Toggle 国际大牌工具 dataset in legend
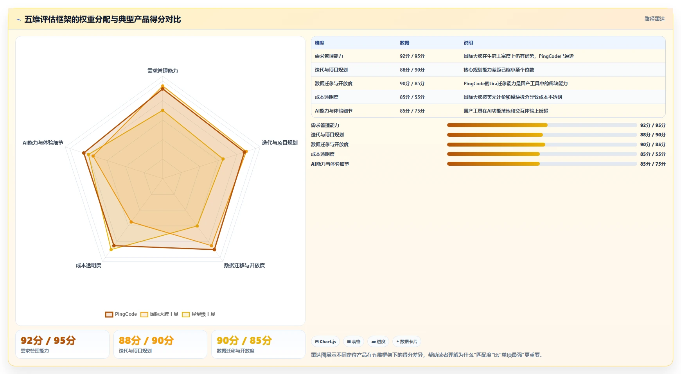Screen dimensions: 681x374 pos(159,314)
